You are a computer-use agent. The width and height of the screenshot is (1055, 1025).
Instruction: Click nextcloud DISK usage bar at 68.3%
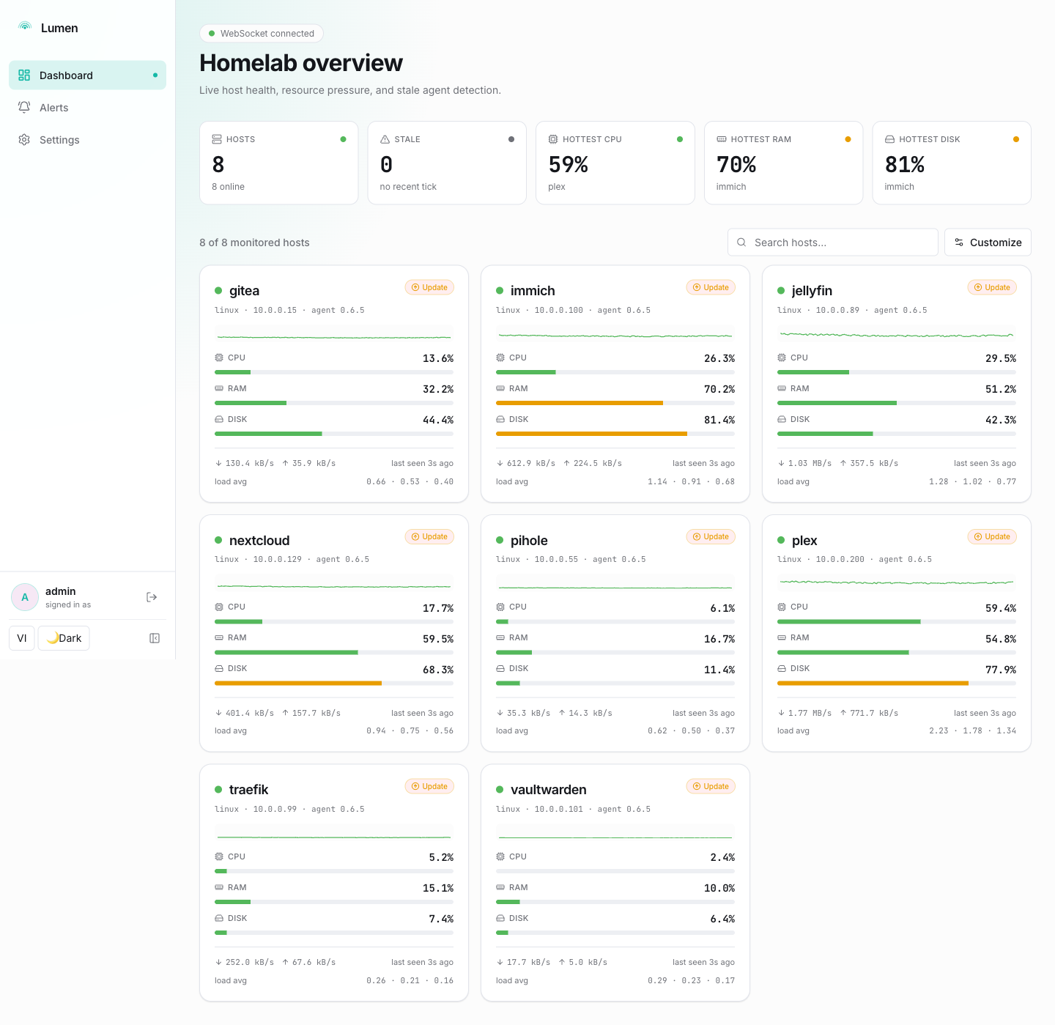point(334,683)
